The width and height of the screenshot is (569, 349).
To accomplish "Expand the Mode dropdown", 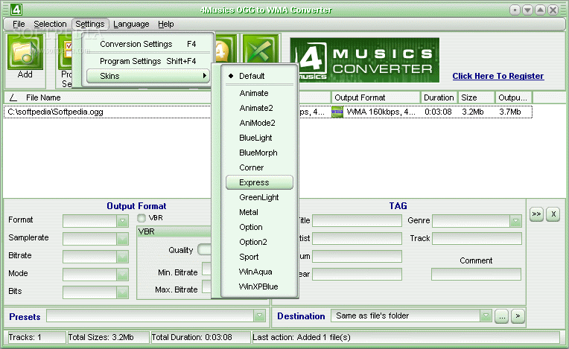I will tap(123, 275).
